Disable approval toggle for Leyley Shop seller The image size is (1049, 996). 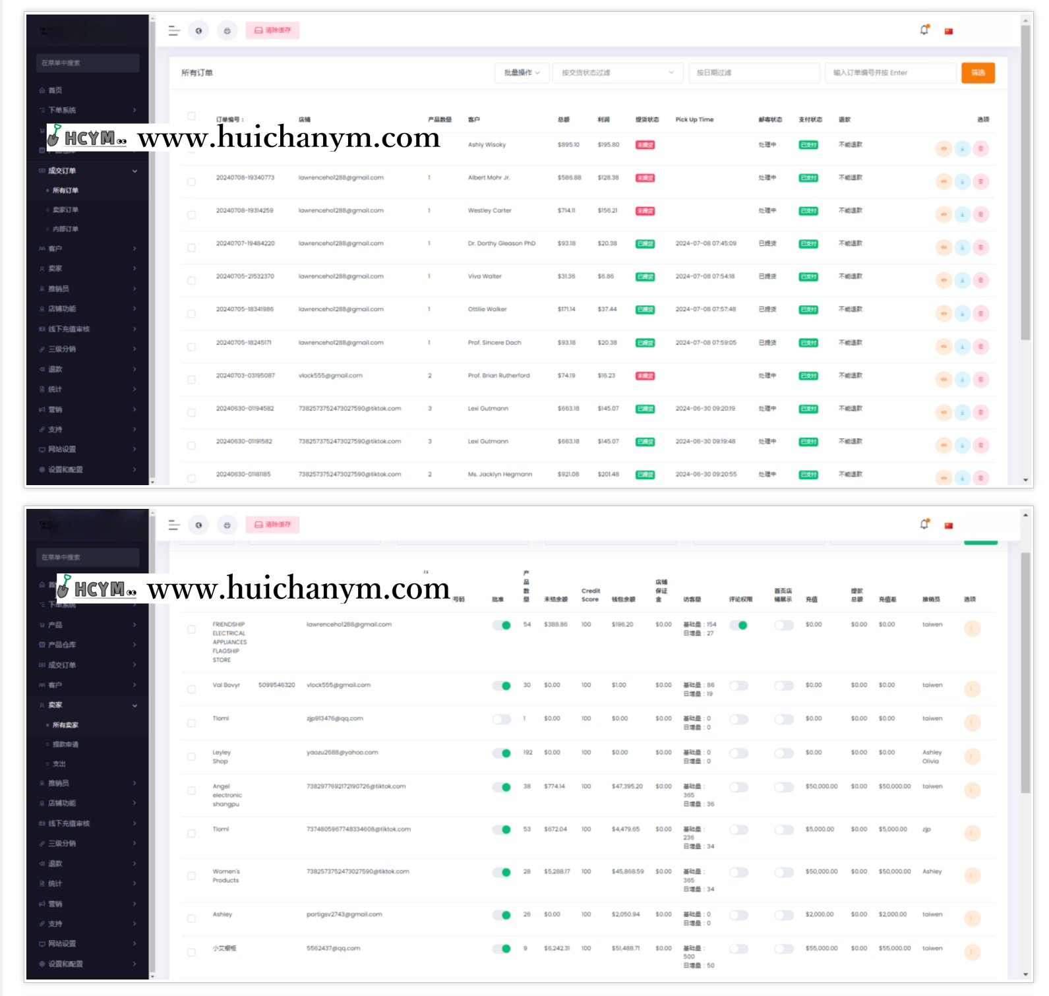click(502, 753)
